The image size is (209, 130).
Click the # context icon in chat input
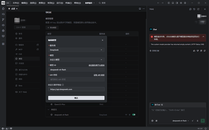157,121
